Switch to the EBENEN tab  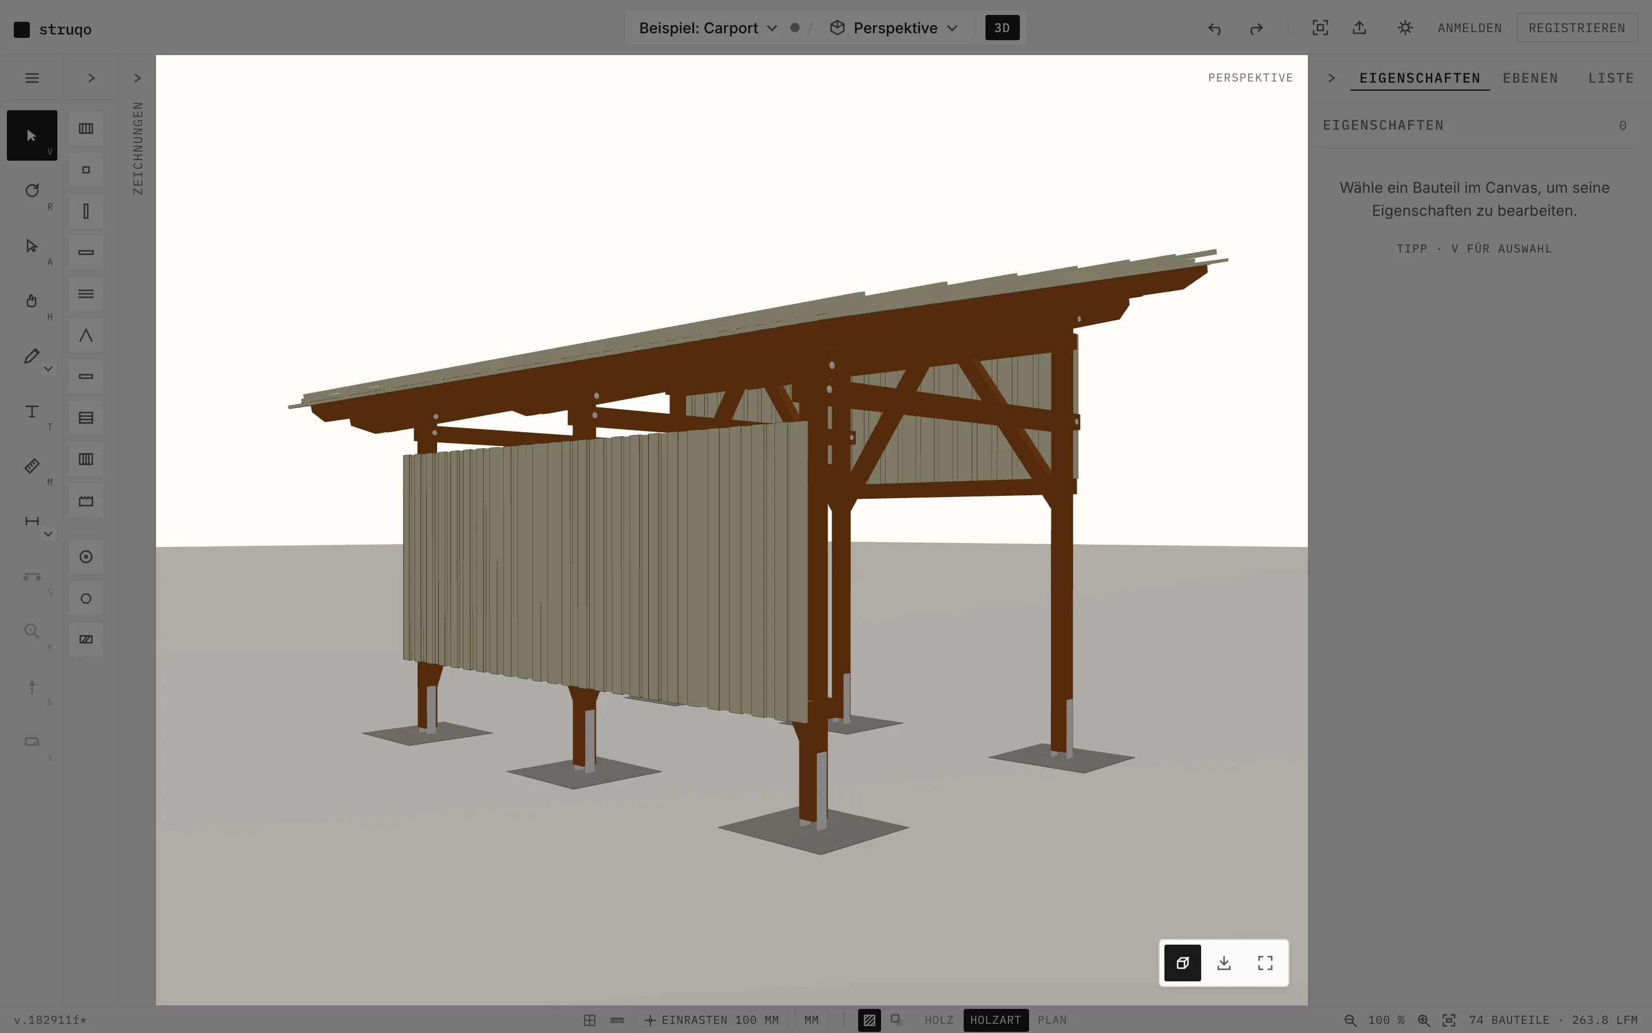click(1530, 78)
